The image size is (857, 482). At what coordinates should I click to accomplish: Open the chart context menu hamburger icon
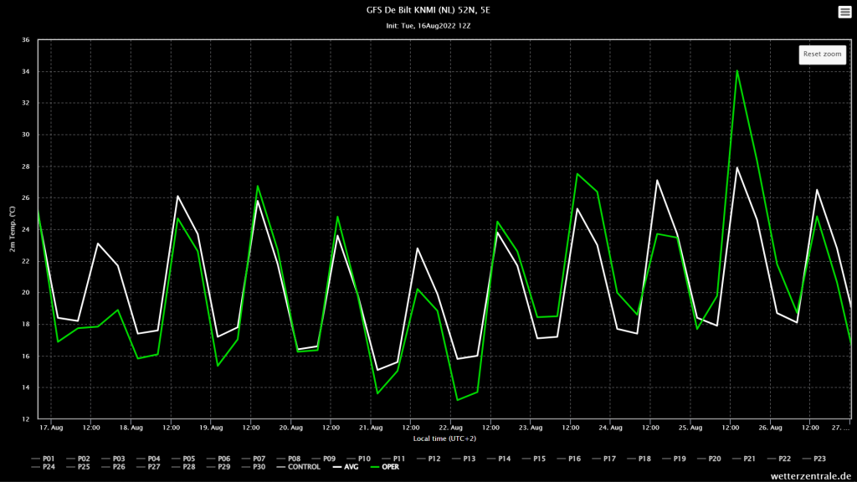pos(844,12)
